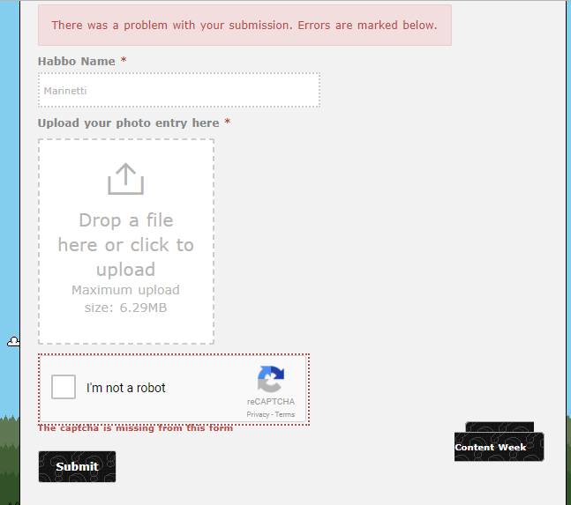Click the asterisk next to Habbo Name

(x=124, y=61)
